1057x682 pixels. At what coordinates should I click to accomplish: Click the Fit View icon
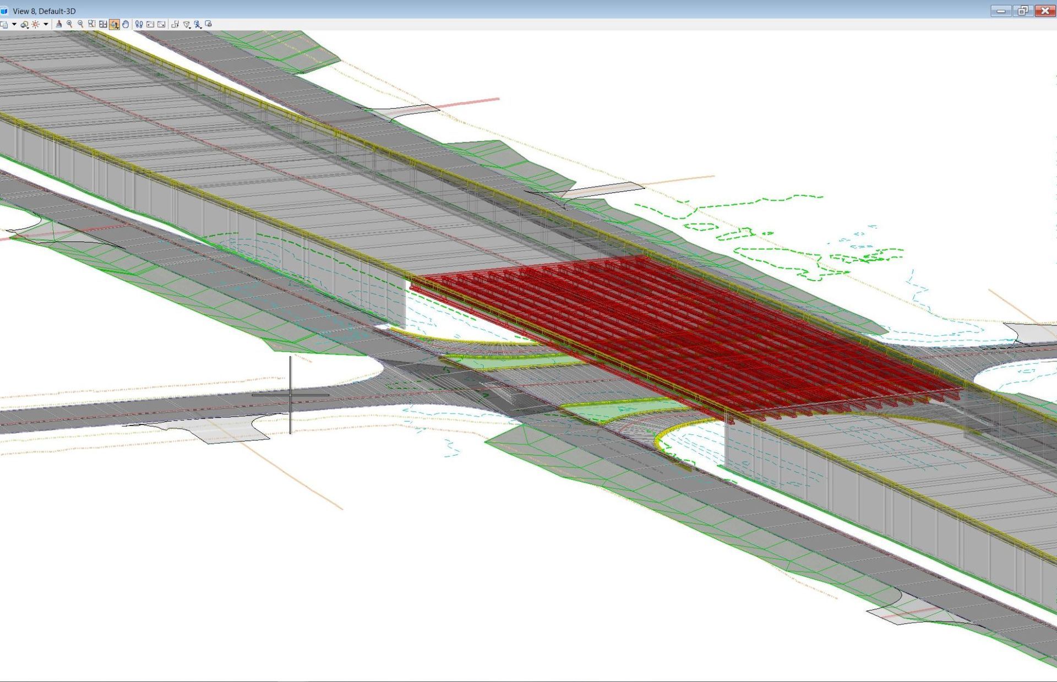coord(103,24)
